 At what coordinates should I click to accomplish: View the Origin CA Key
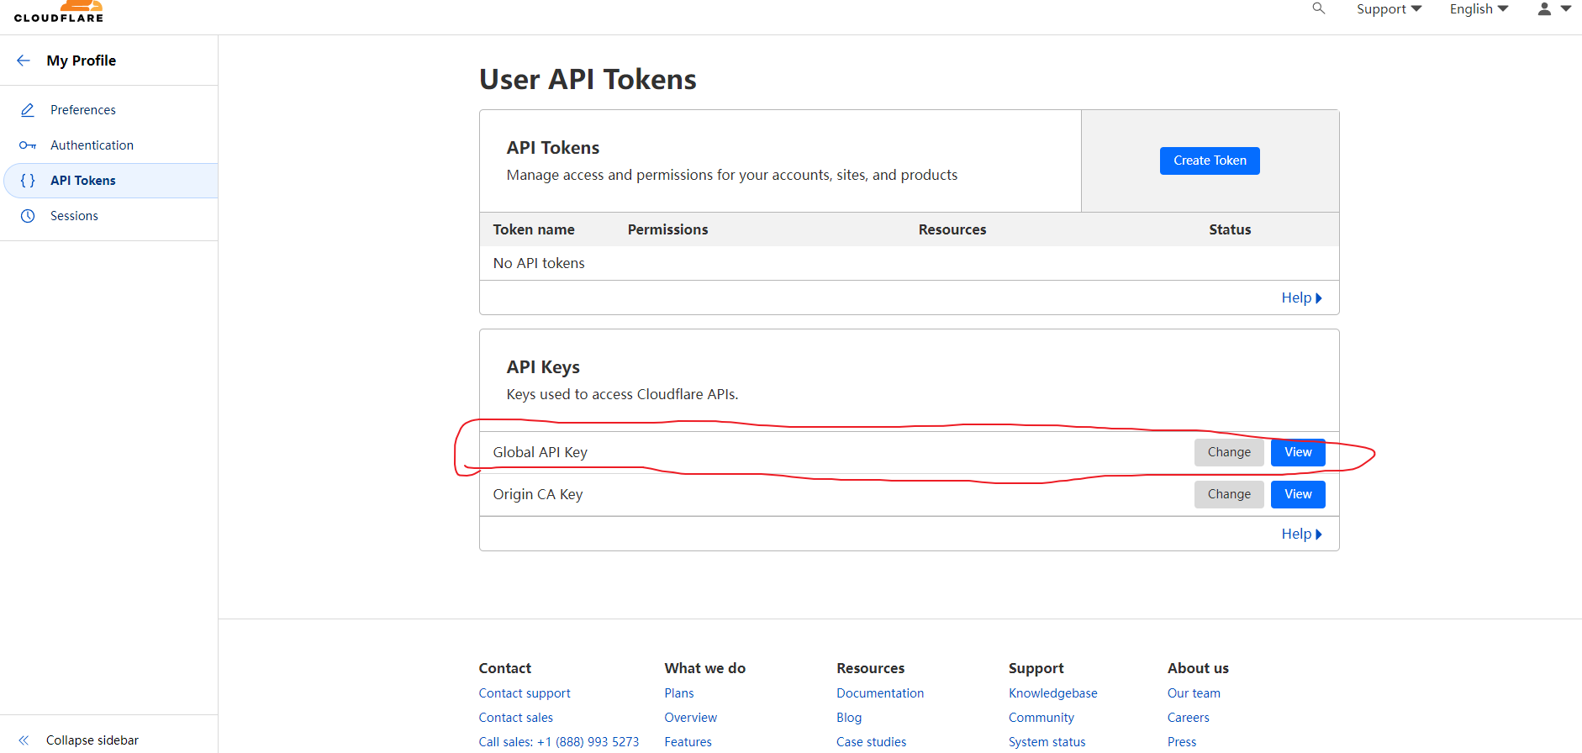pos(1298,494)
